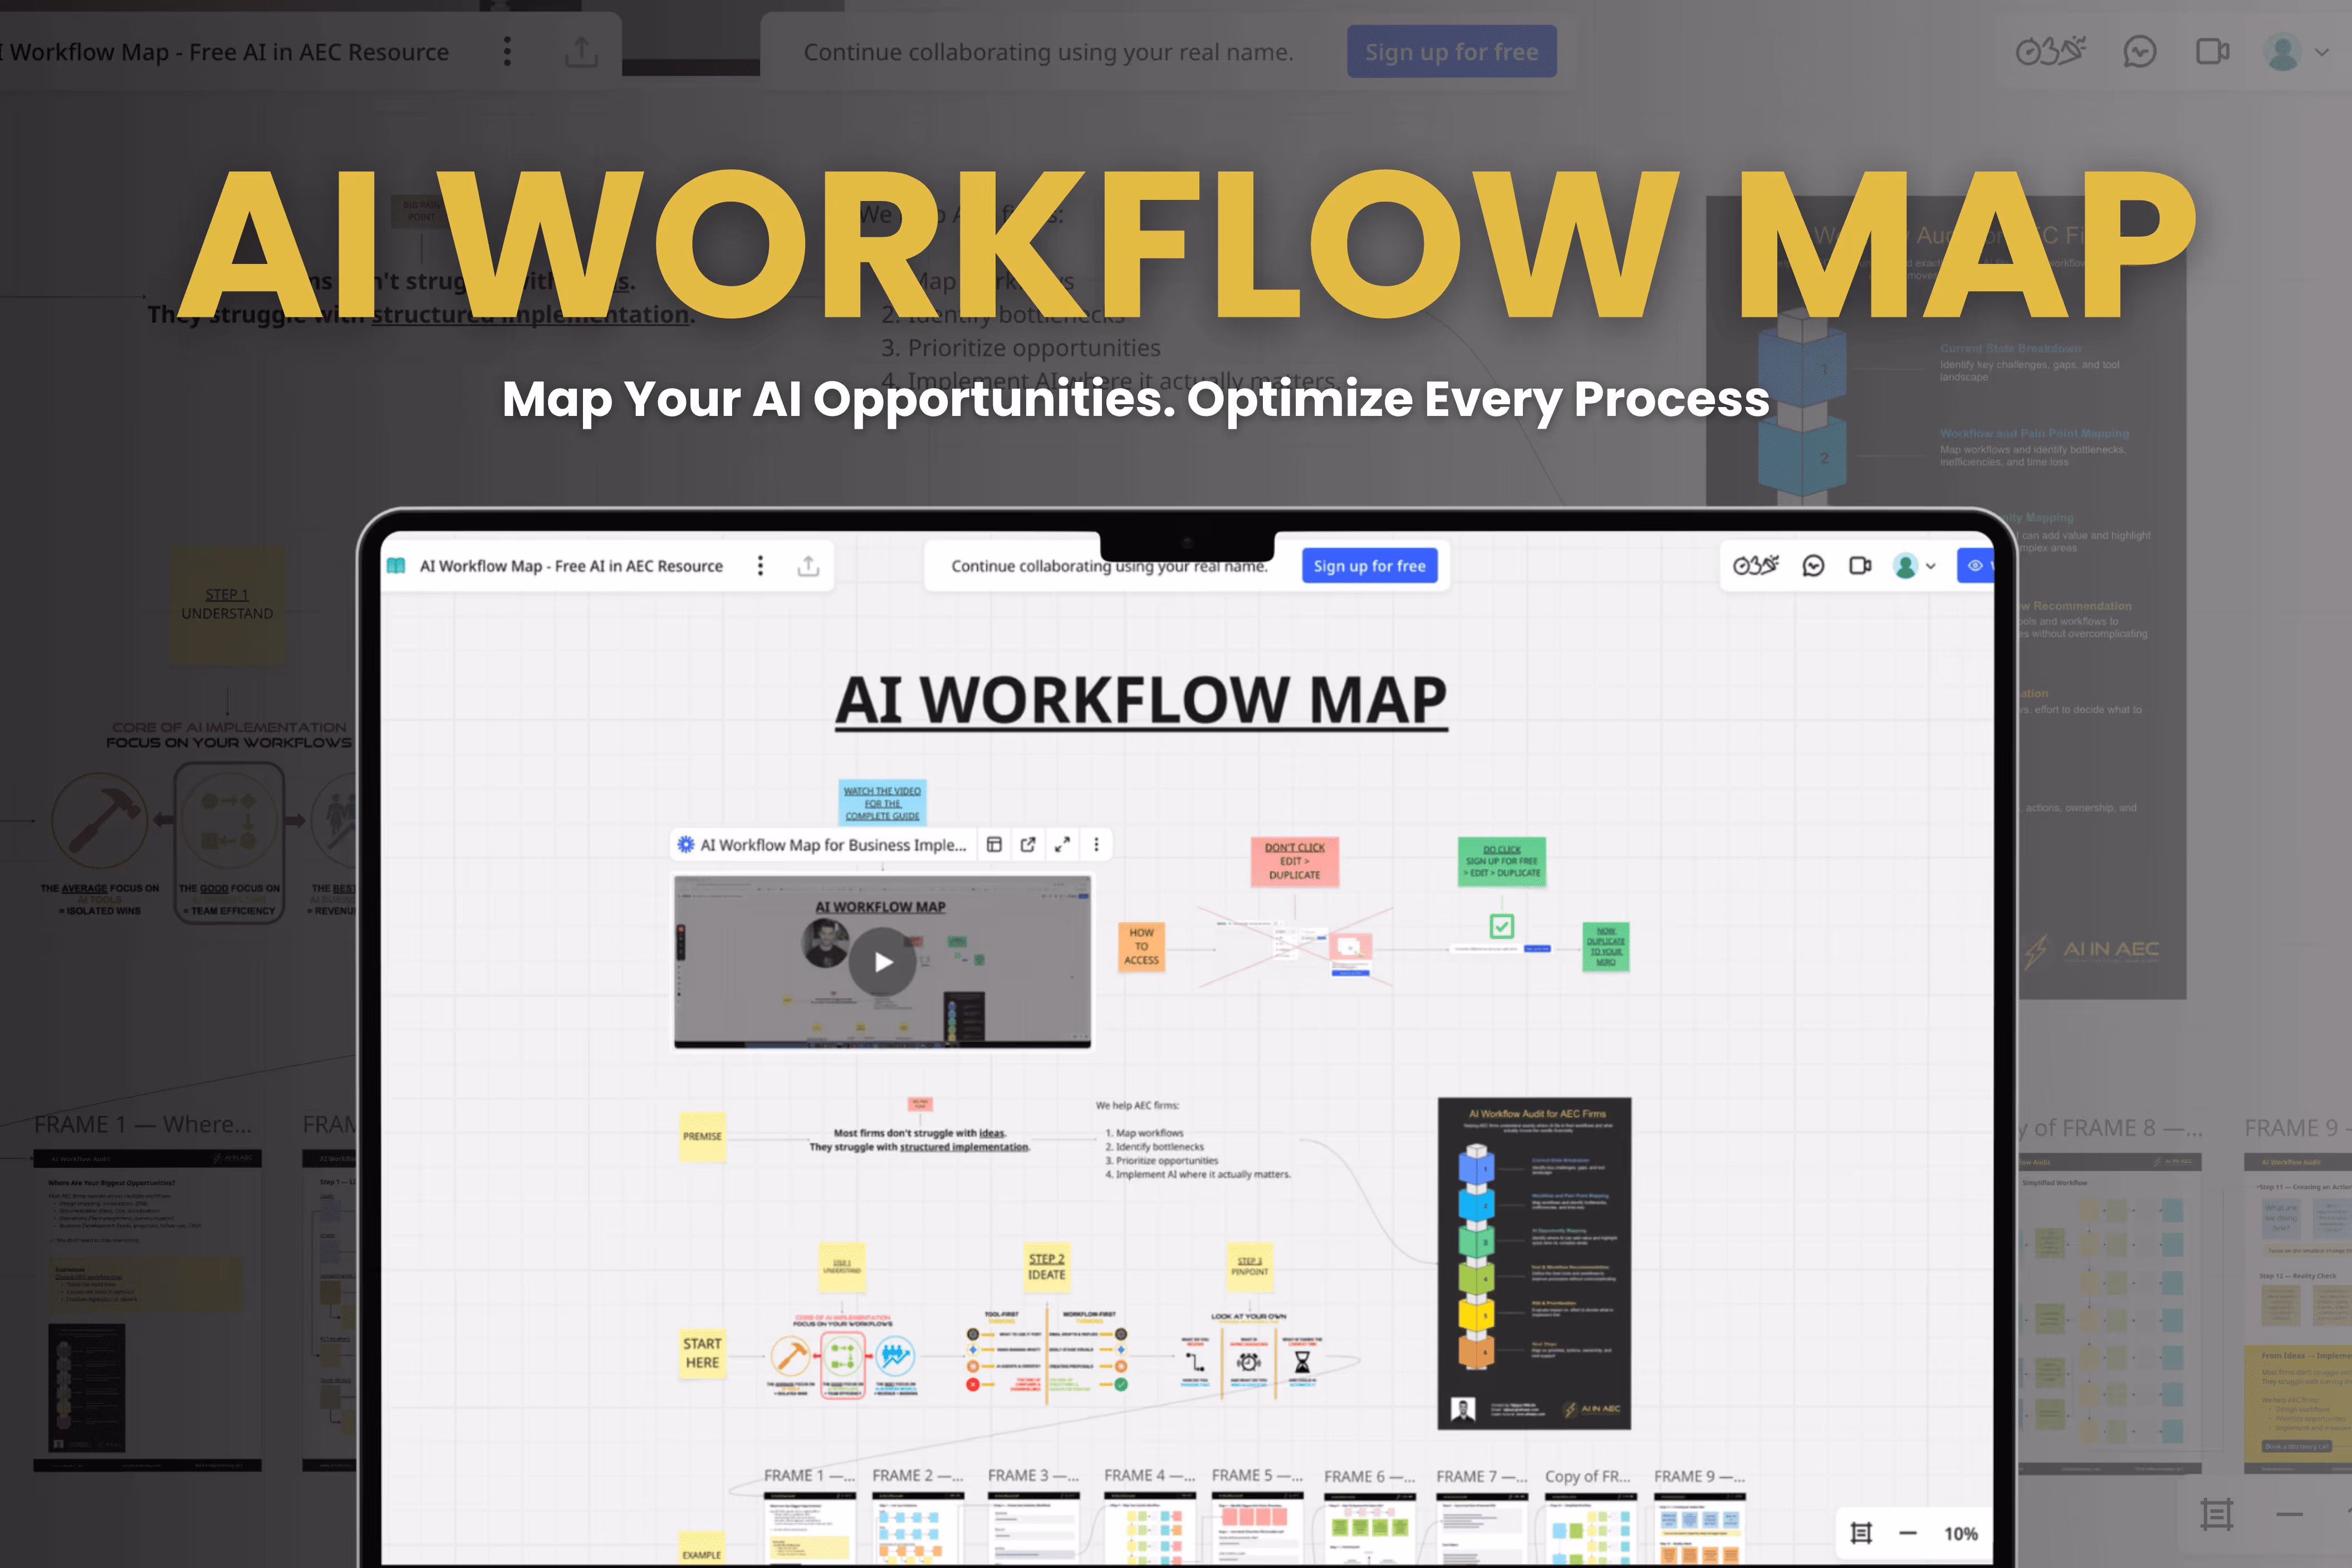The width and height of the screenshot is (2352, 1568).
Task: Click the blue people icon in tablet board
Action: point(895,1357)
